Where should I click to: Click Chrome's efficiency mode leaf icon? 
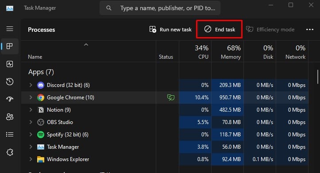(x=170, y=98)
